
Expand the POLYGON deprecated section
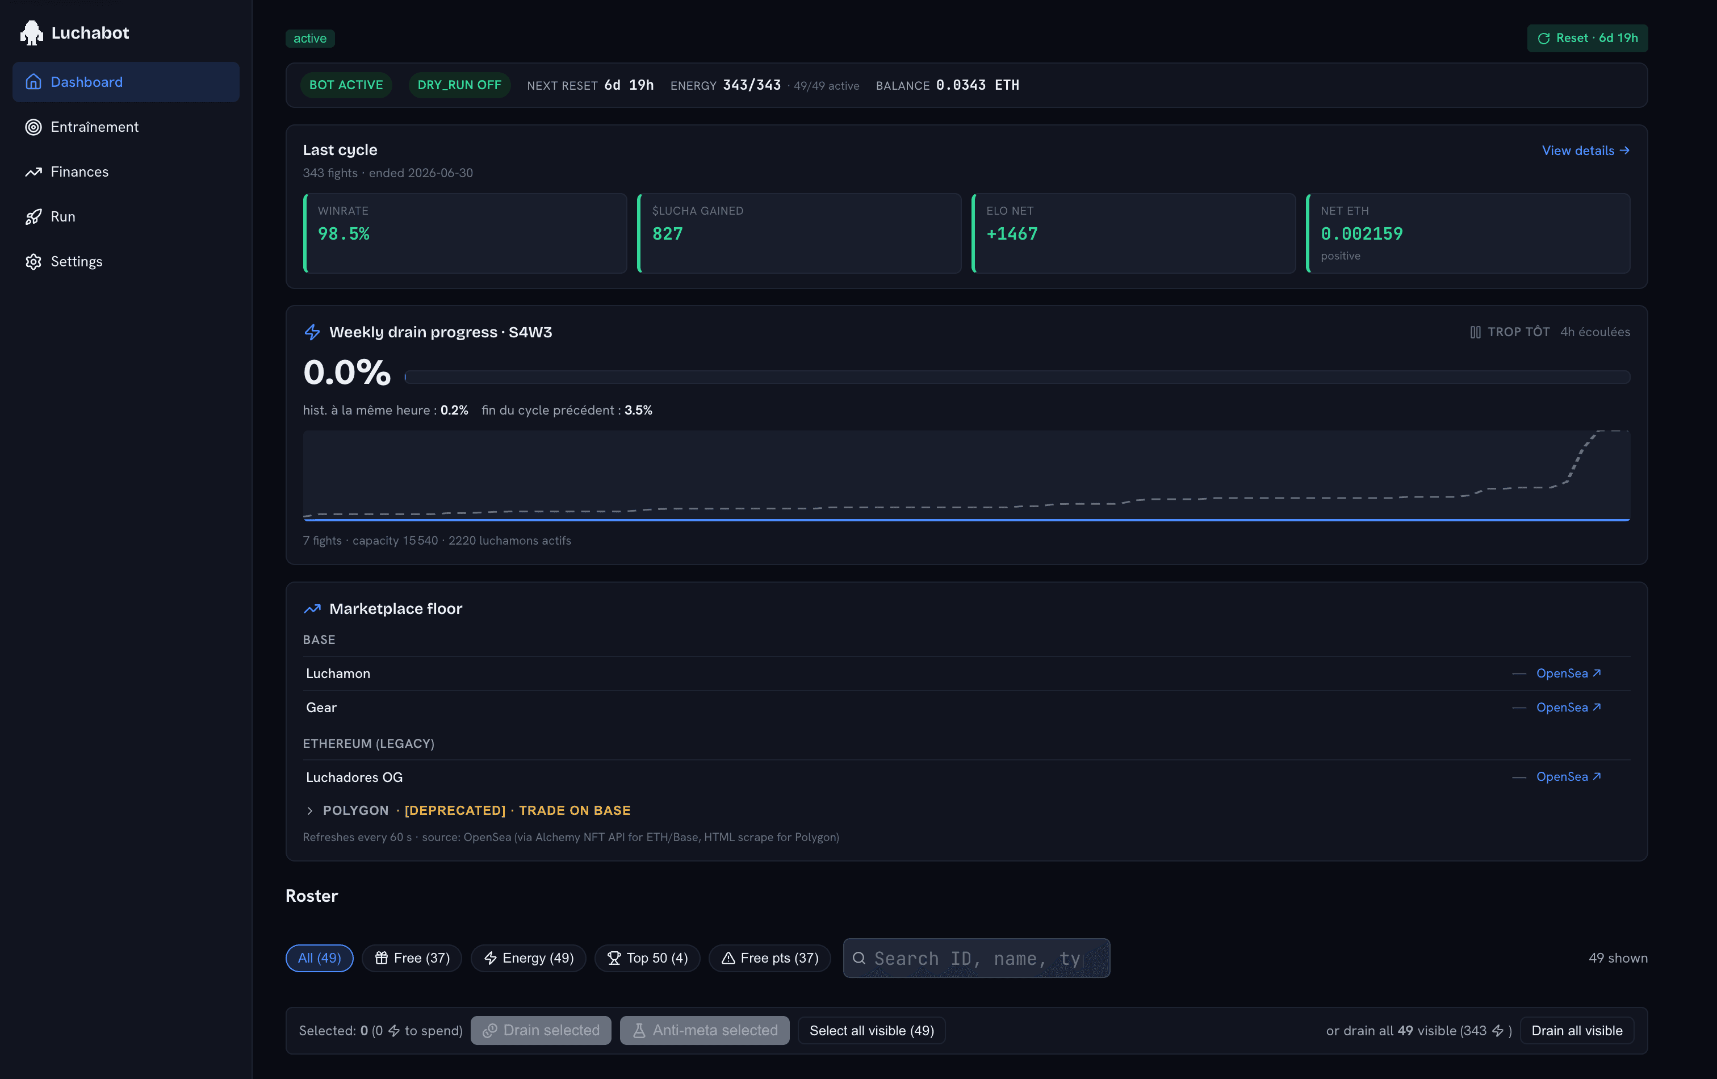[x=467, y=810]
